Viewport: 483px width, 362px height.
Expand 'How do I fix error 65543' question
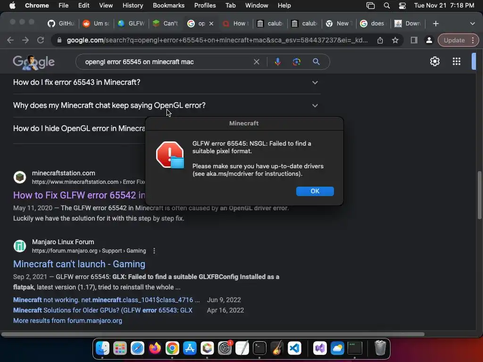(167, 82)
